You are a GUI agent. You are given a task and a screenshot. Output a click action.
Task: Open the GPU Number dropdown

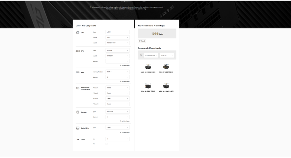[x=117, y=61]
